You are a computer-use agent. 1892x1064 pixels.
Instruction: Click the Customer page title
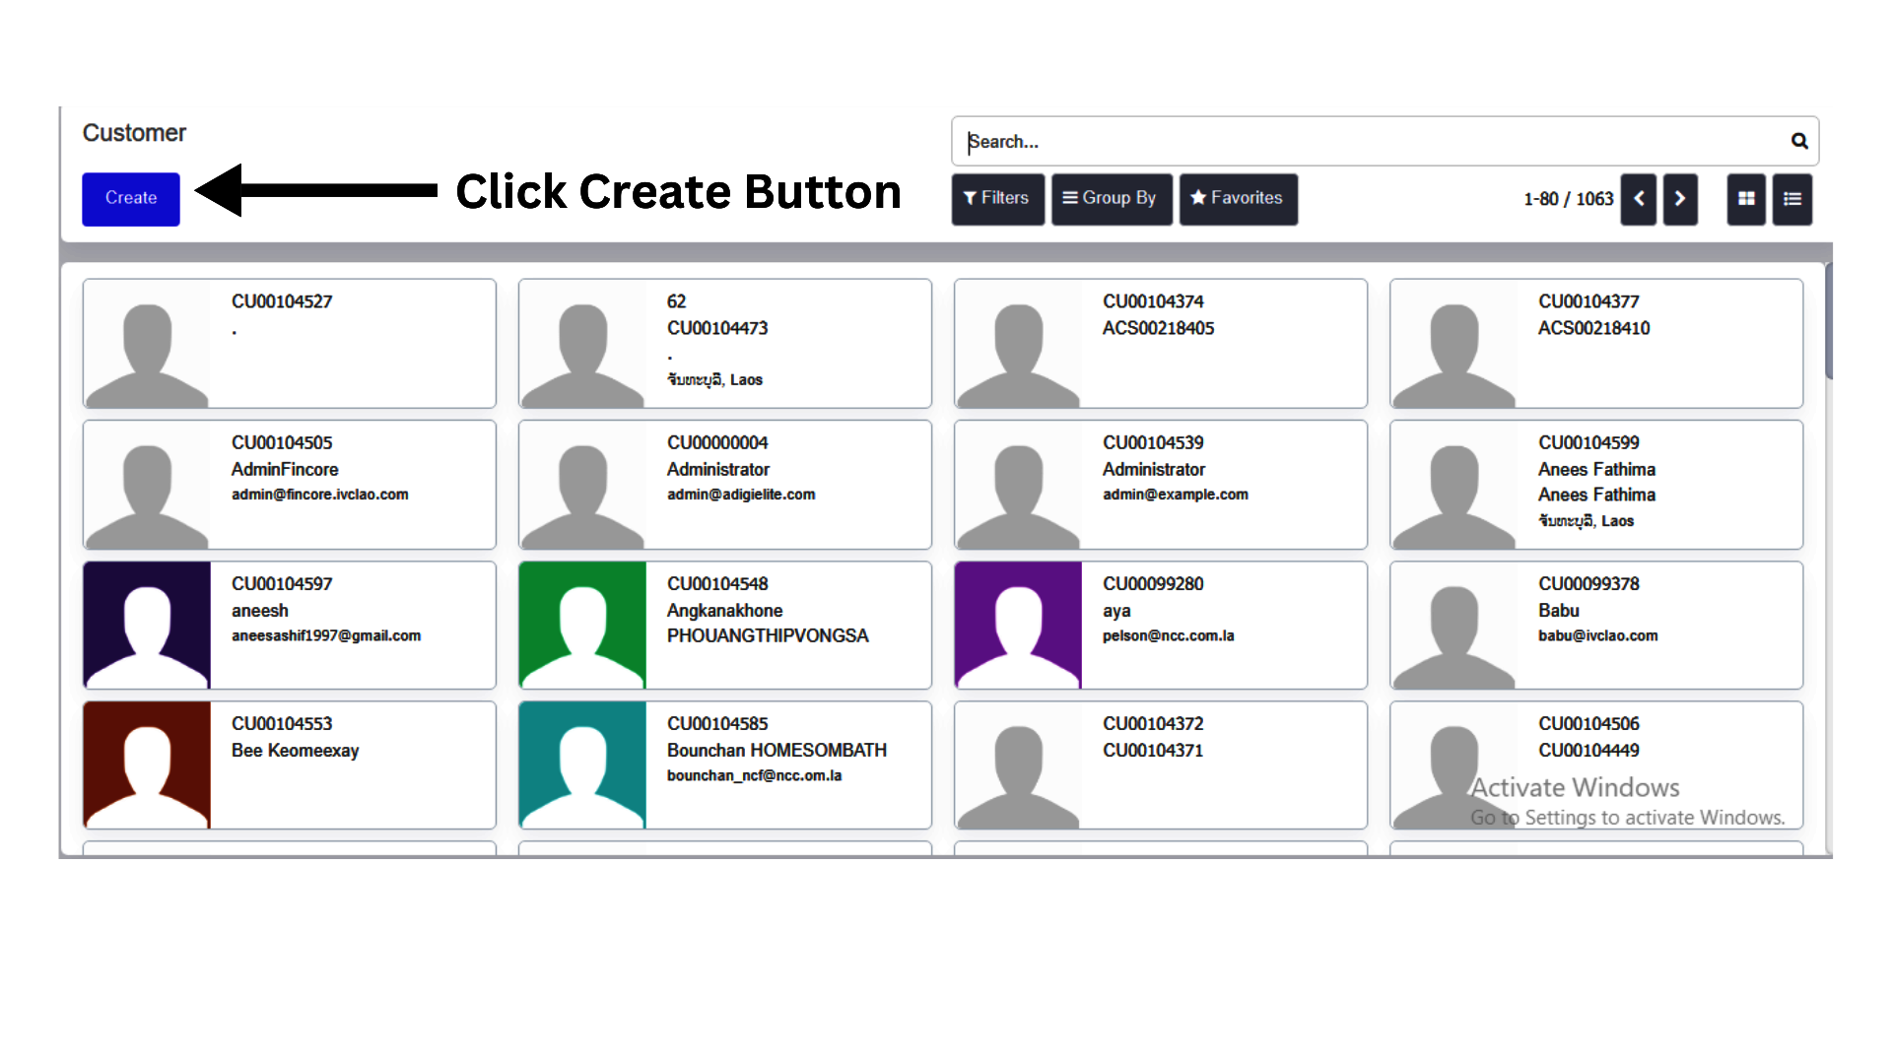[x=134, y=132]
